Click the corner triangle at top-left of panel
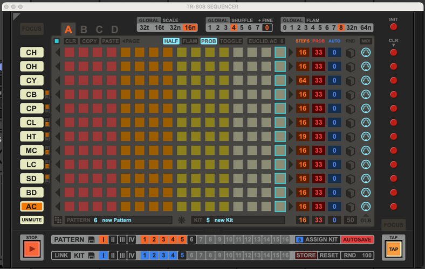Viewport: 425px width, 269px height. point(16,17)
